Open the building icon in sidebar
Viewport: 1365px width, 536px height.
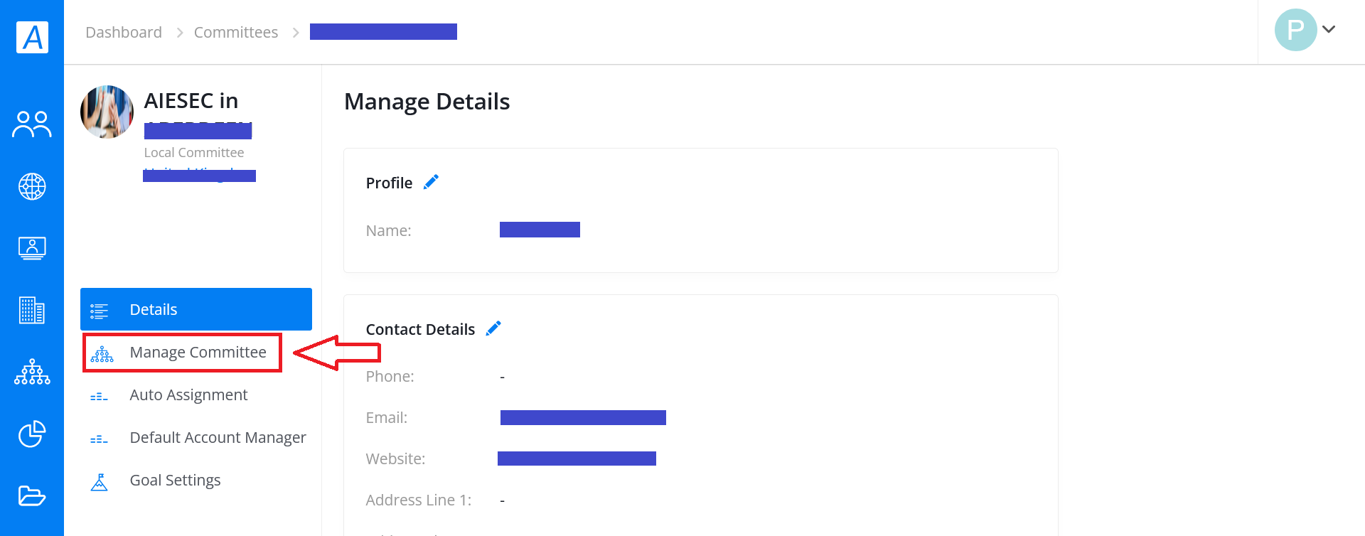[32, 311]
